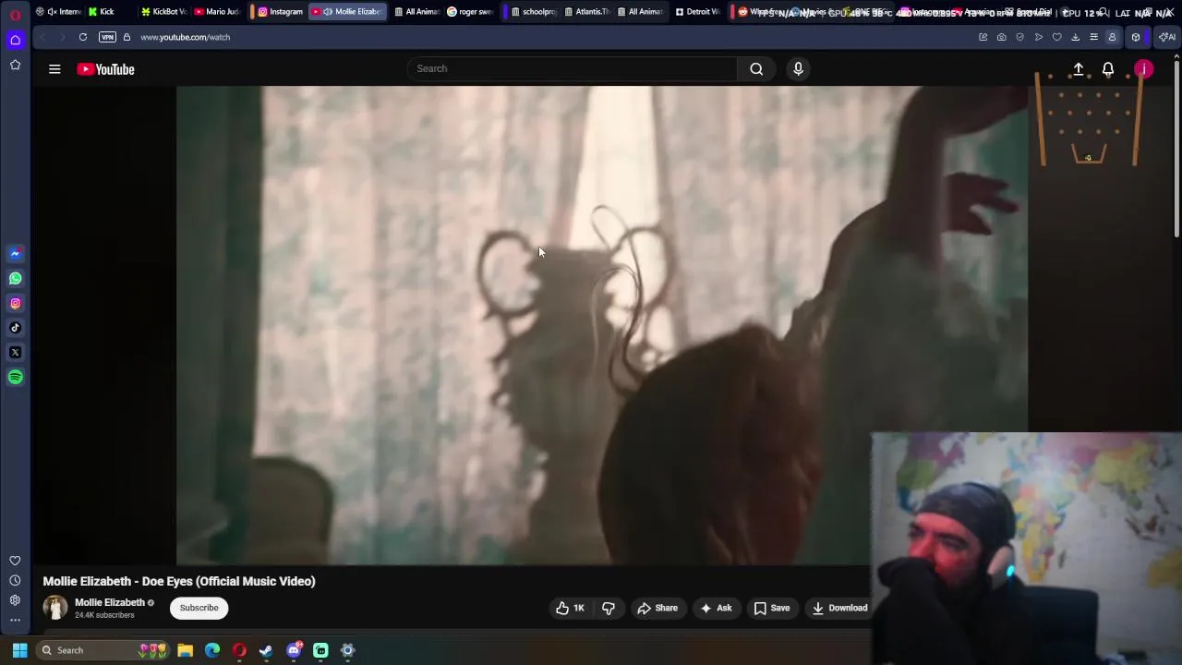Save the video to a playlist
Screen dimensions: 1182x665
click(772, 608)
